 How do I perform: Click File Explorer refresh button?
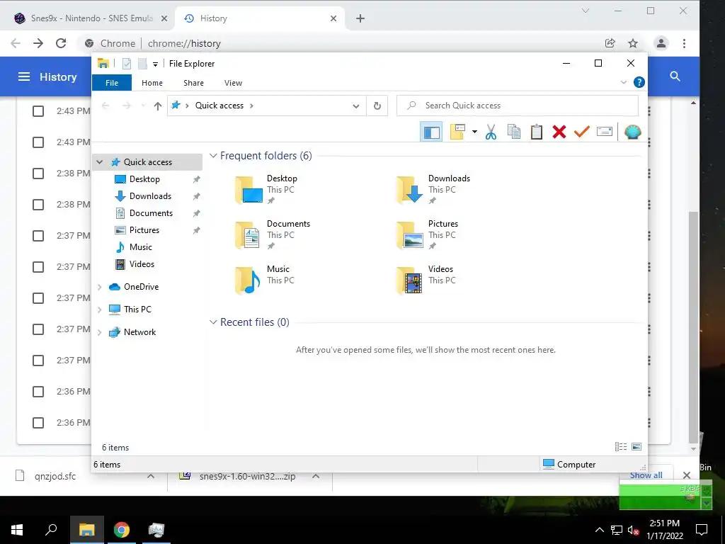pyautogui.click(x=377, y=106)
